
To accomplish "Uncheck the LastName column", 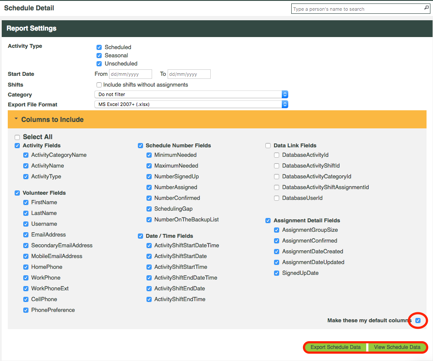I will click(x=26, y=213).
